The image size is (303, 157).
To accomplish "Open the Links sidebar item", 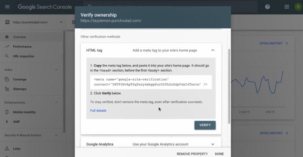I will [x=17, y=149].
